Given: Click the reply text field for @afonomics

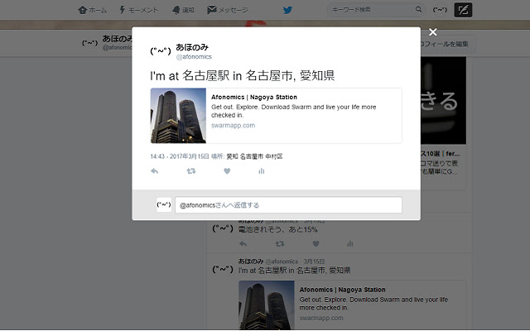Looking at the screenshot, I should point(288,205).
